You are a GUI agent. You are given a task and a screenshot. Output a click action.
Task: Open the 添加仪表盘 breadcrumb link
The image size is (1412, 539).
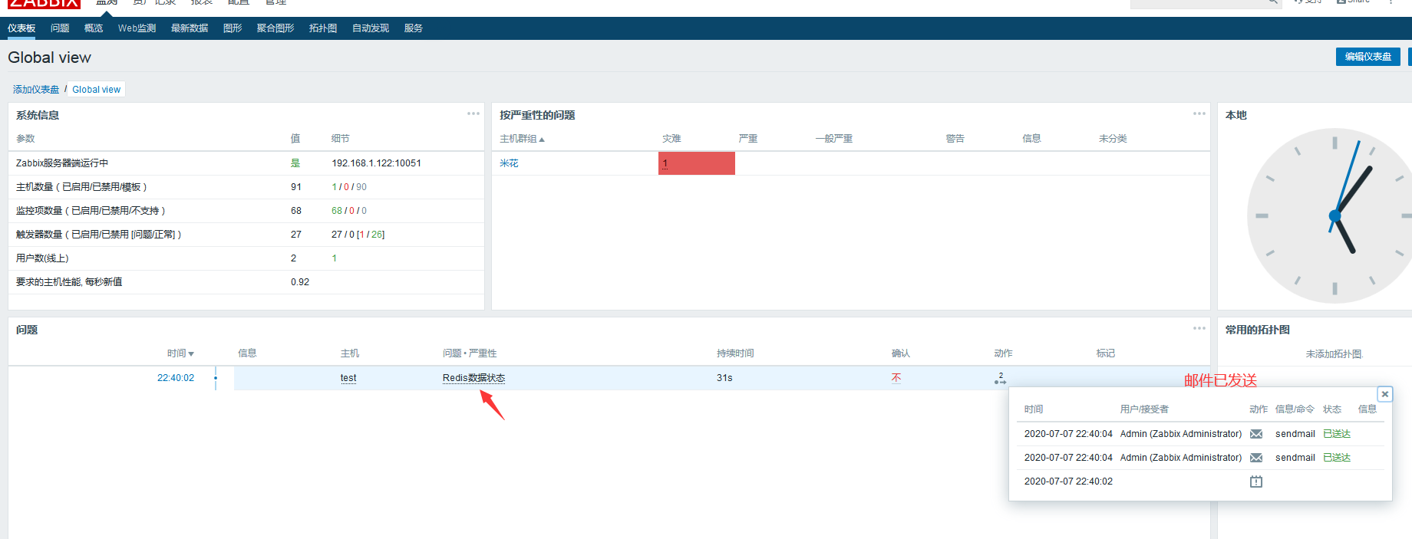36,90
